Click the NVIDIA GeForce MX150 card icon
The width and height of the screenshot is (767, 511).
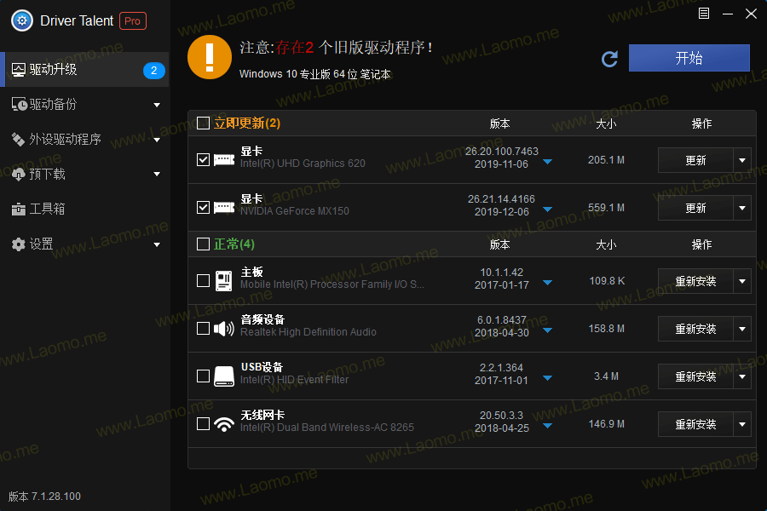pyautogui.click(x=224, y=208)
